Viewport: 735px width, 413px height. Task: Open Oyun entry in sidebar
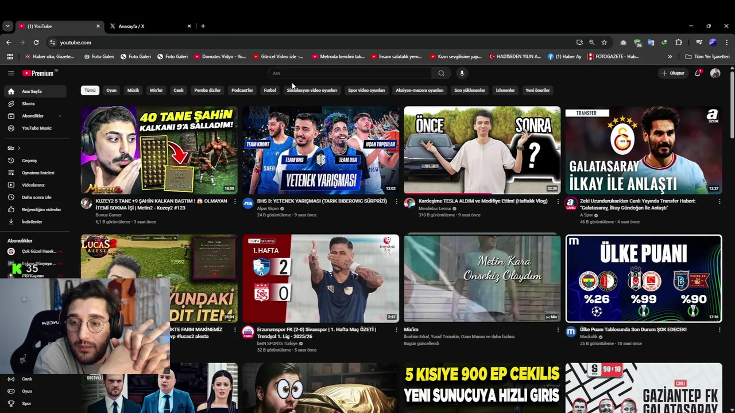tap(36, 391)
